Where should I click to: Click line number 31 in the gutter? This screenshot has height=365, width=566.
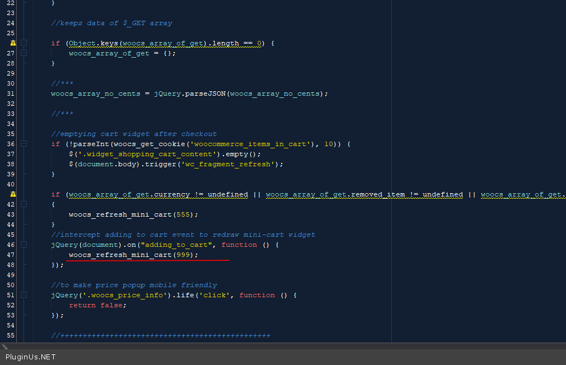pos(10,93)
